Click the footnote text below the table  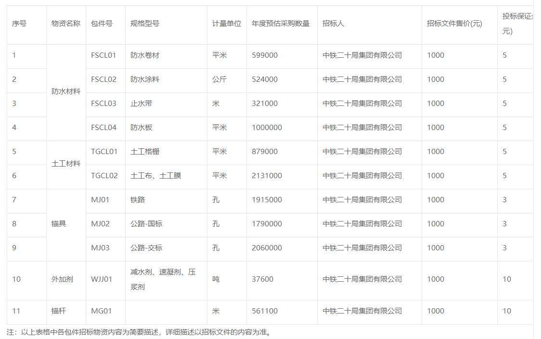pos(145,332)
